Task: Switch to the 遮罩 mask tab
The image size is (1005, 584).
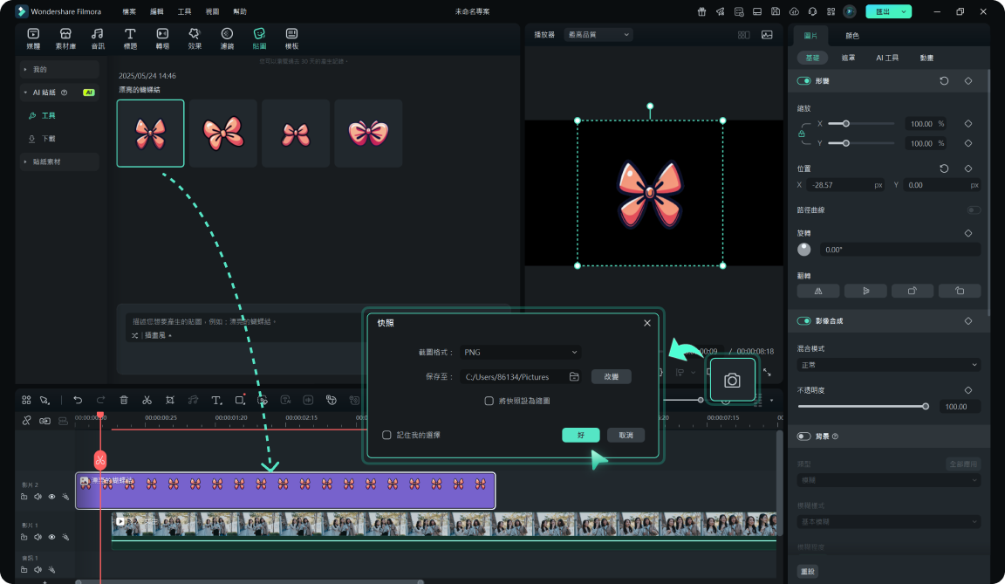Action: 848,58
